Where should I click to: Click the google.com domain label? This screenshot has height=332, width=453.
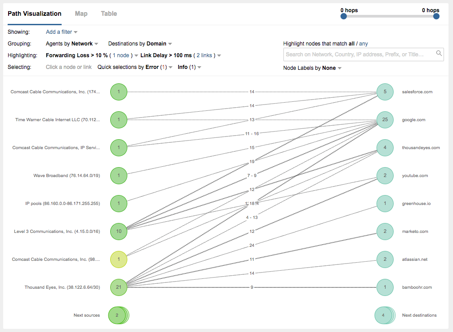click(x=413, y=120)
